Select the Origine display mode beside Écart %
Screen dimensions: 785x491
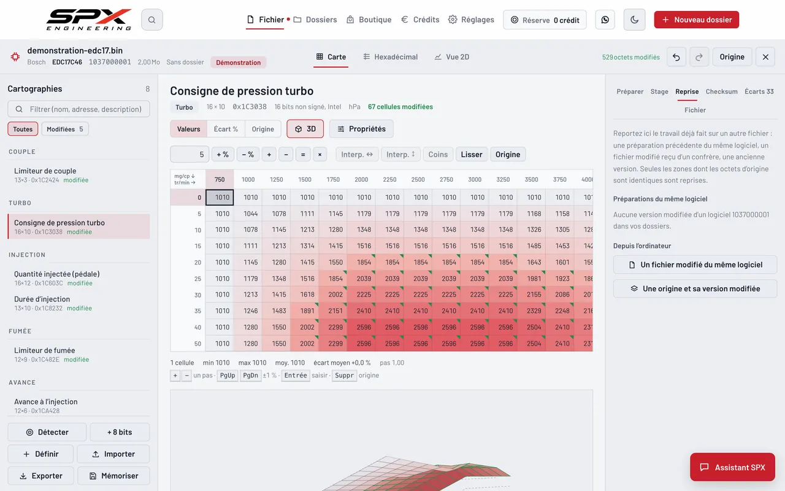pyautogui.click(x=263, y=129)
